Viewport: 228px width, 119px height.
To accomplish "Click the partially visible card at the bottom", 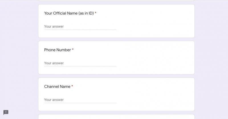I will pyautogui.click(x=116, y=117).
